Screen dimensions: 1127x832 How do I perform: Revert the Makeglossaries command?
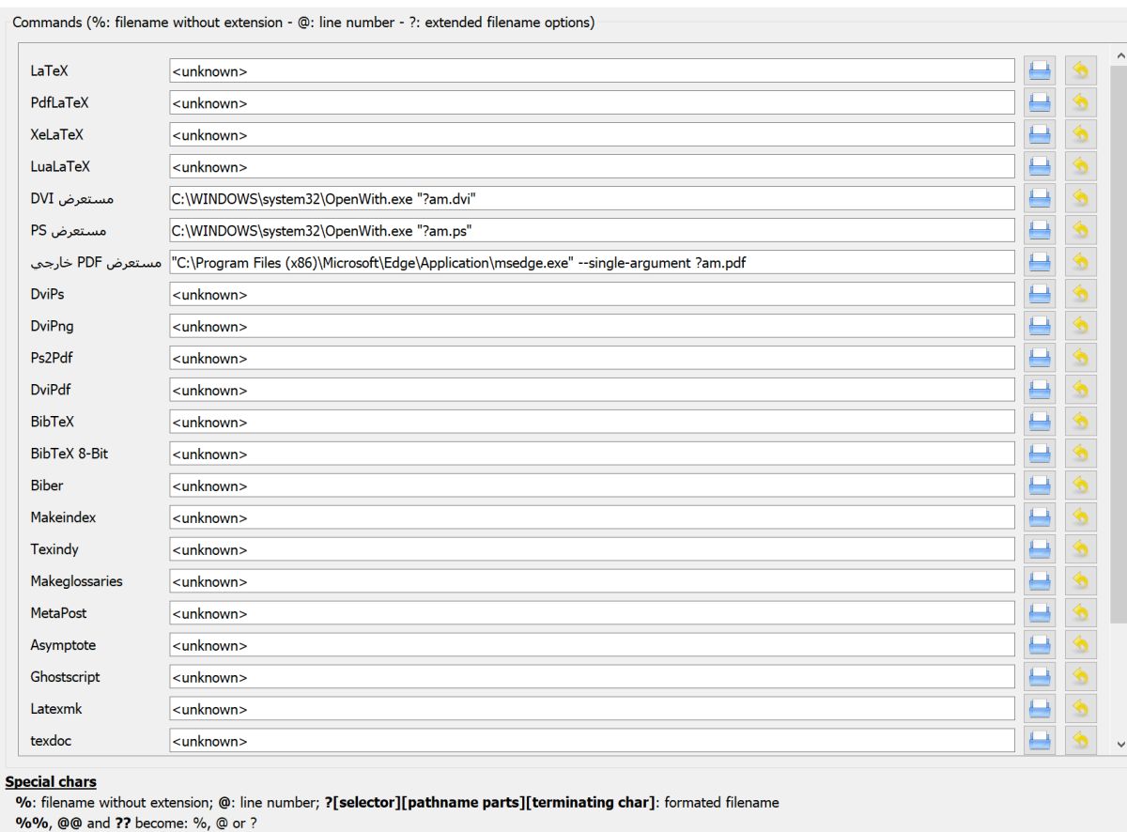point(1081,581)
